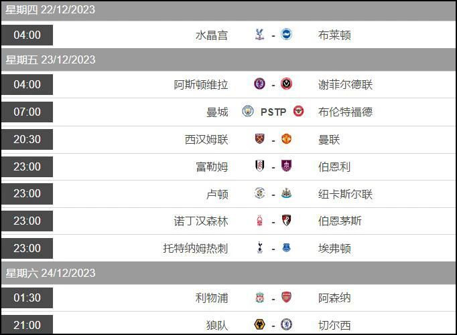This screenshot has width=457, height=335.
Task: Click the Crystal Palace club crest
Action: (259, 34)
